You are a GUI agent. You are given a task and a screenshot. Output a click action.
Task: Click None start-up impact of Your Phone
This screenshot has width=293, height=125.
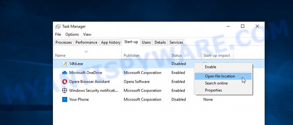tap(208, 99)
